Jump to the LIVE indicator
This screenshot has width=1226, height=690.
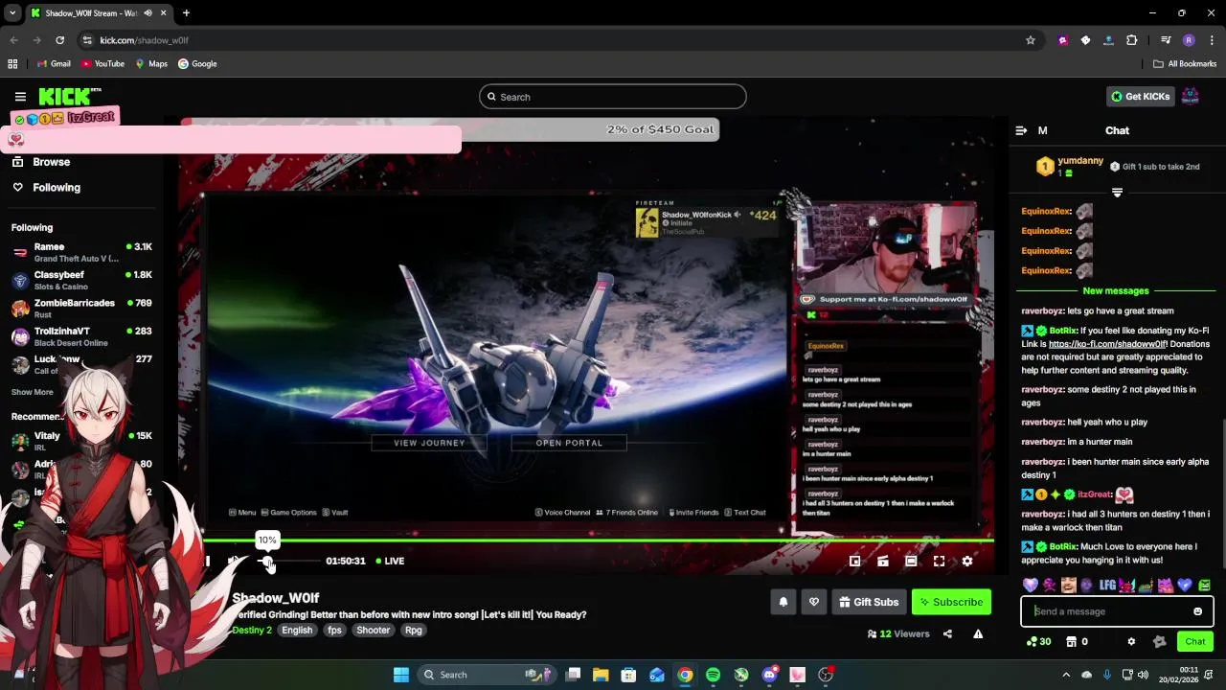coord(390,562)
